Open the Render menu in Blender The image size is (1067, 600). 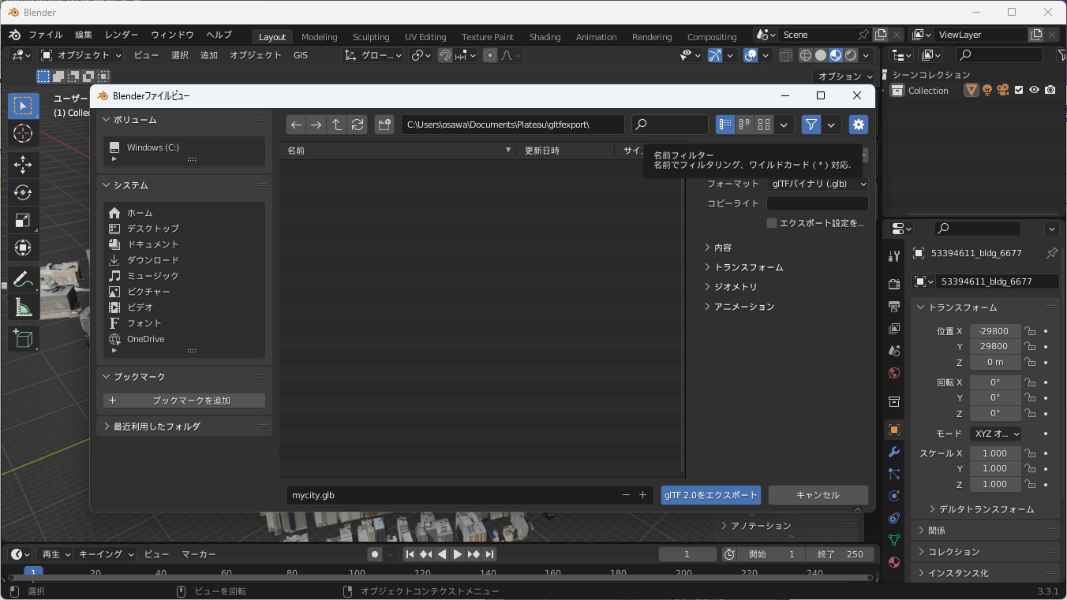coord(122,35)
